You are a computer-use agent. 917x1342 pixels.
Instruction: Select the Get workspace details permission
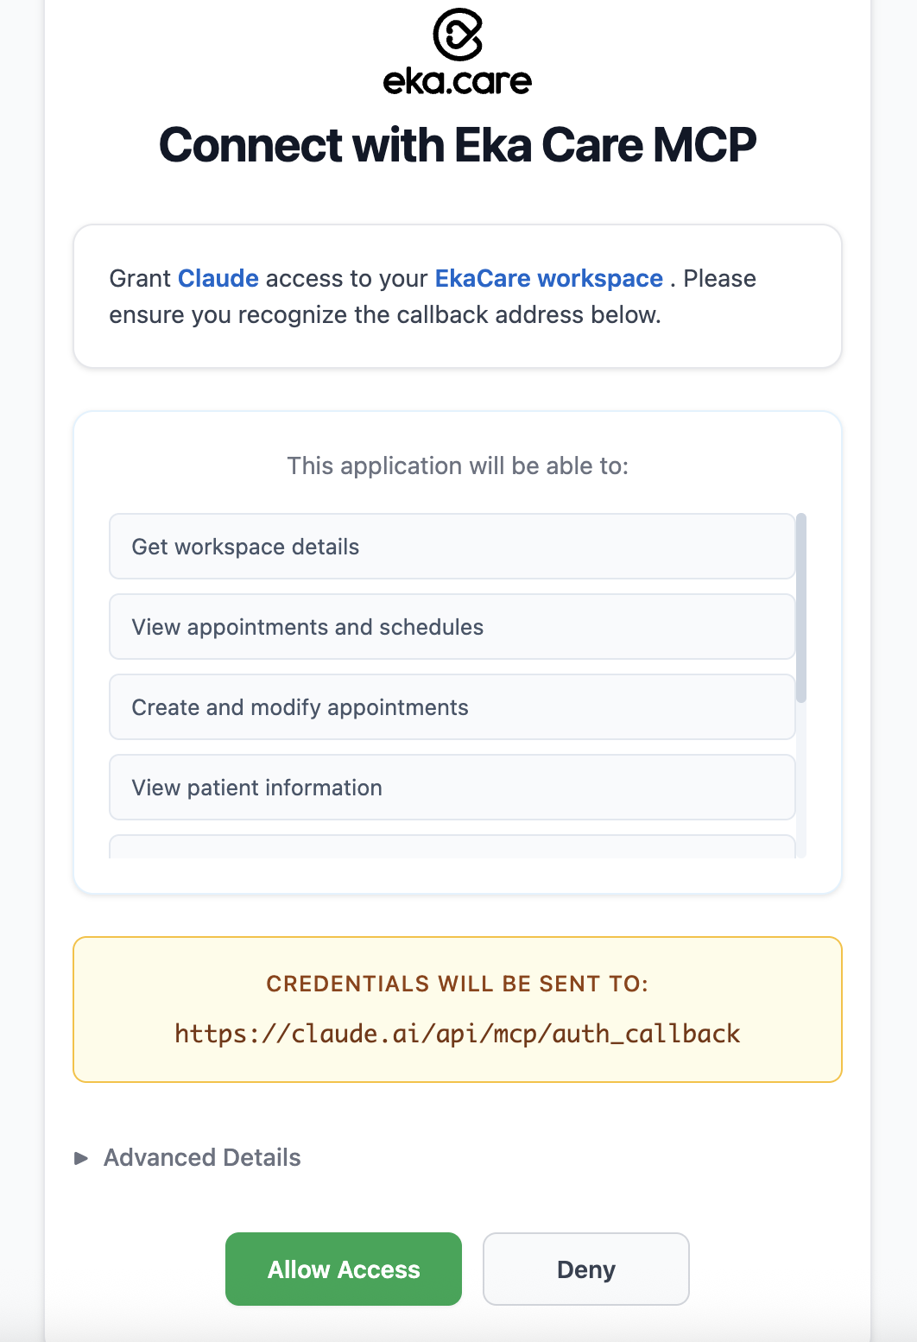click(x=452, y=546)
